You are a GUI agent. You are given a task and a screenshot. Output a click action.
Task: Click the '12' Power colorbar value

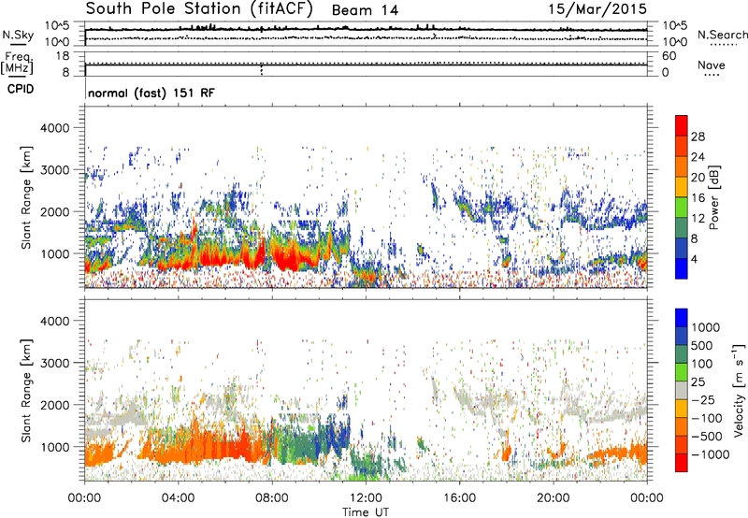pyautogui.click(x=698, y=219)
